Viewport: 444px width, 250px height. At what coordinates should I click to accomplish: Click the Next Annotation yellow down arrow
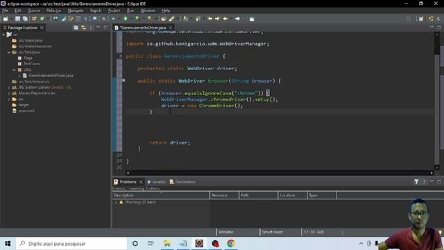click(x=185, y=19)
